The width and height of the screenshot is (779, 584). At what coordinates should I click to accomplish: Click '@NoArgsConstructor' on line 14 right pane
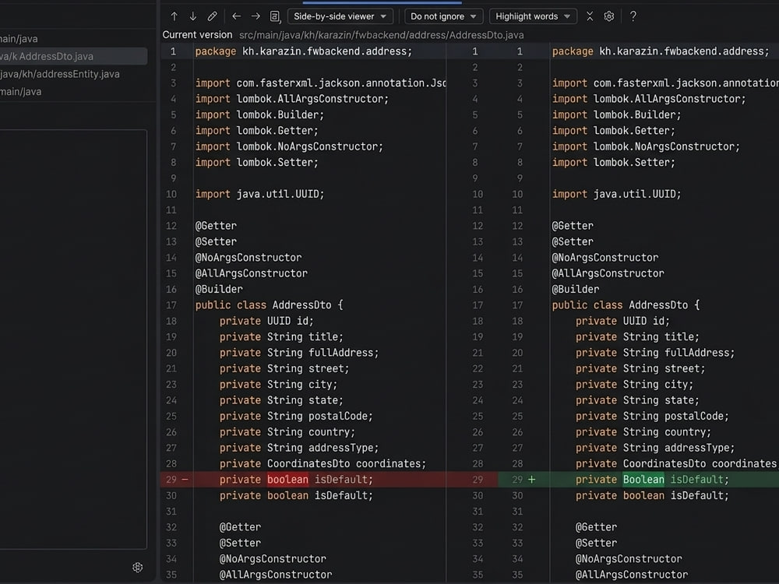605,257
